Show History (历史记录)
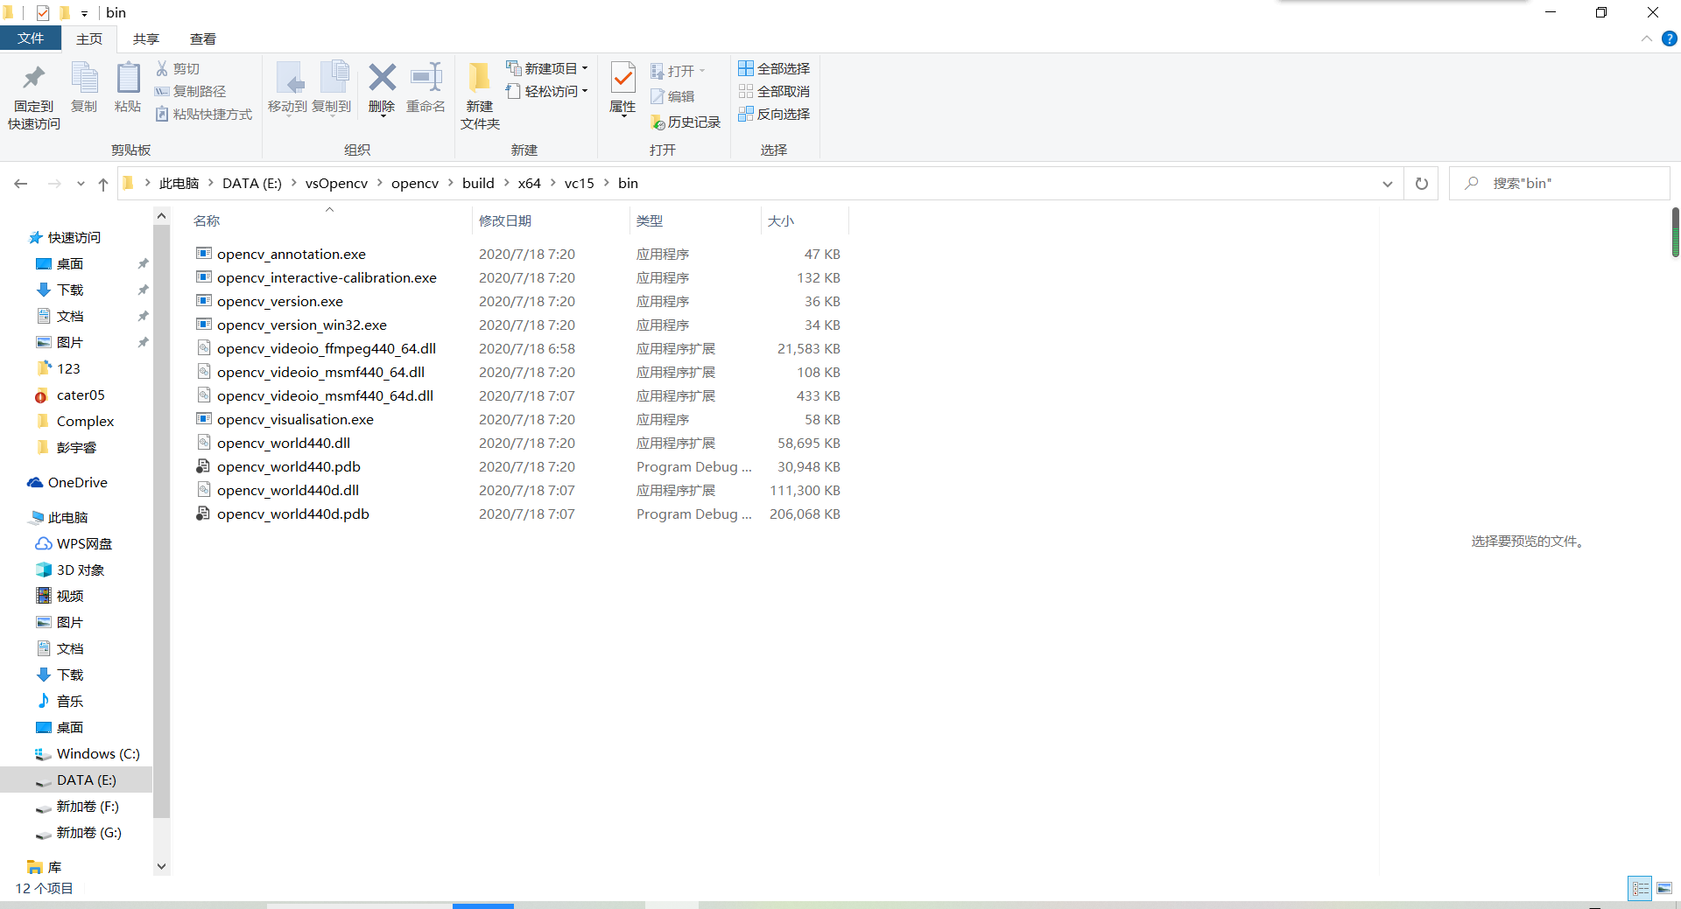The image size is (1681, 909). pyautogui.click(x=686, y=122)
